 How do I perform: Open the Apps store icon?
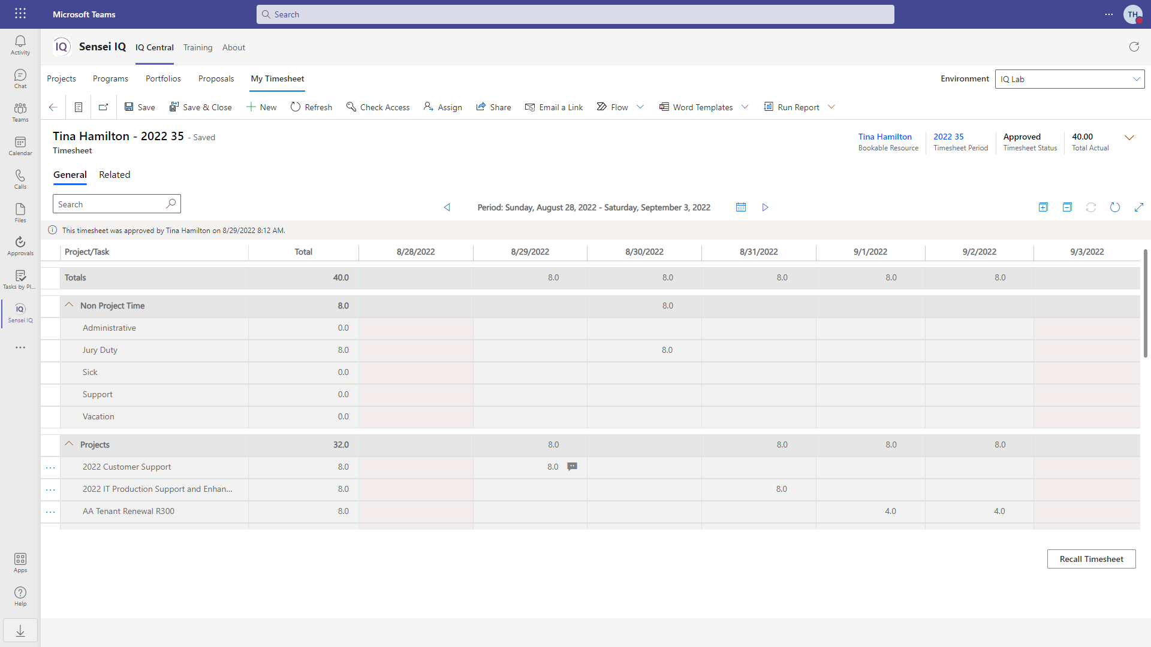coord(20,563)
